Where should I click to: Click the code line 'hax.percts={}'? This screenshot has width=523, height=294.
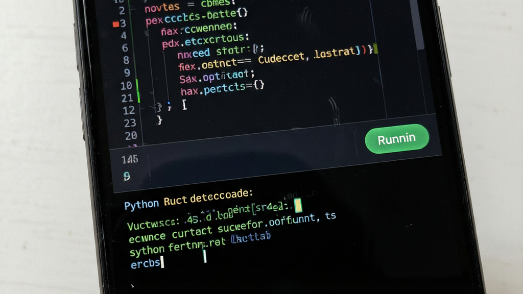point(222,88)
